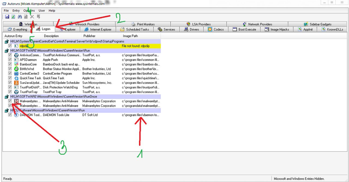Click the DAEMON Tools entry's lightning icon
This screenshot has width=349, height=182.
(x=16, y=115)
